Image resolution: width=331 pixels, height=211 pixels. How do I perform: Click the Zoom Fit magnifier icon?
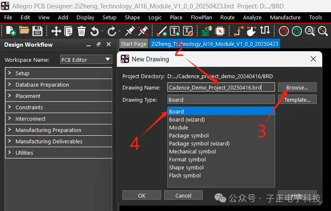310,31
